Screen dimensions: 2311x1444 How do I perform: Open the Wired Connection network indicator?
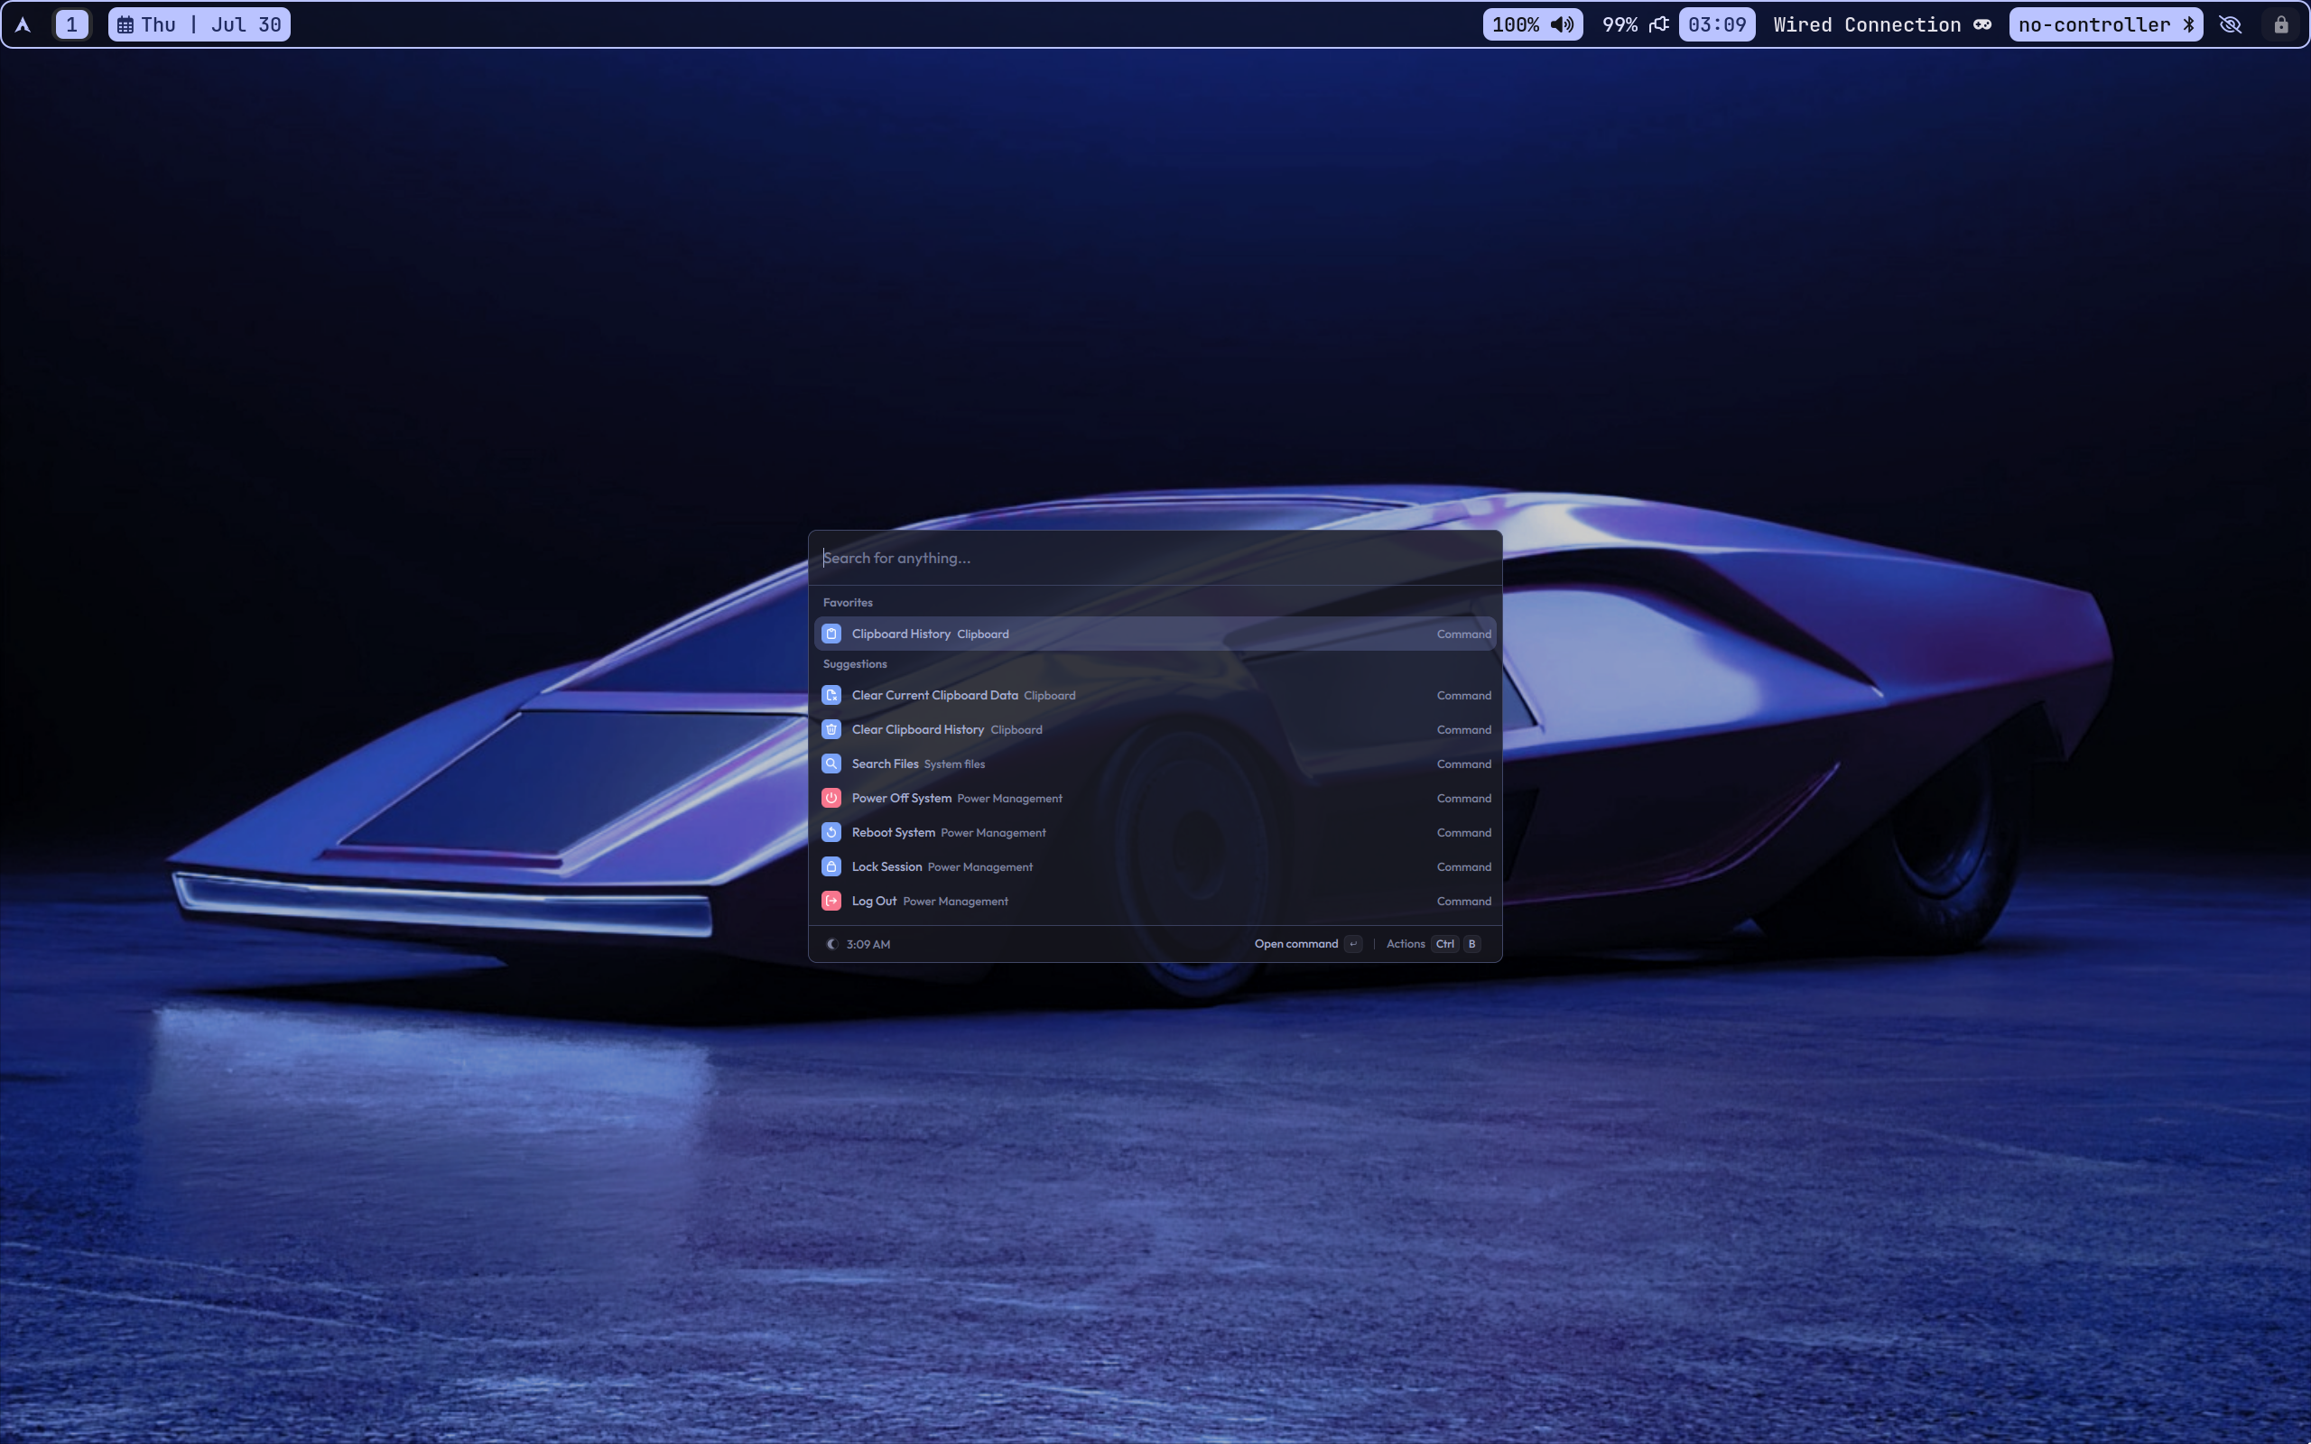(x=1881, y=25)
